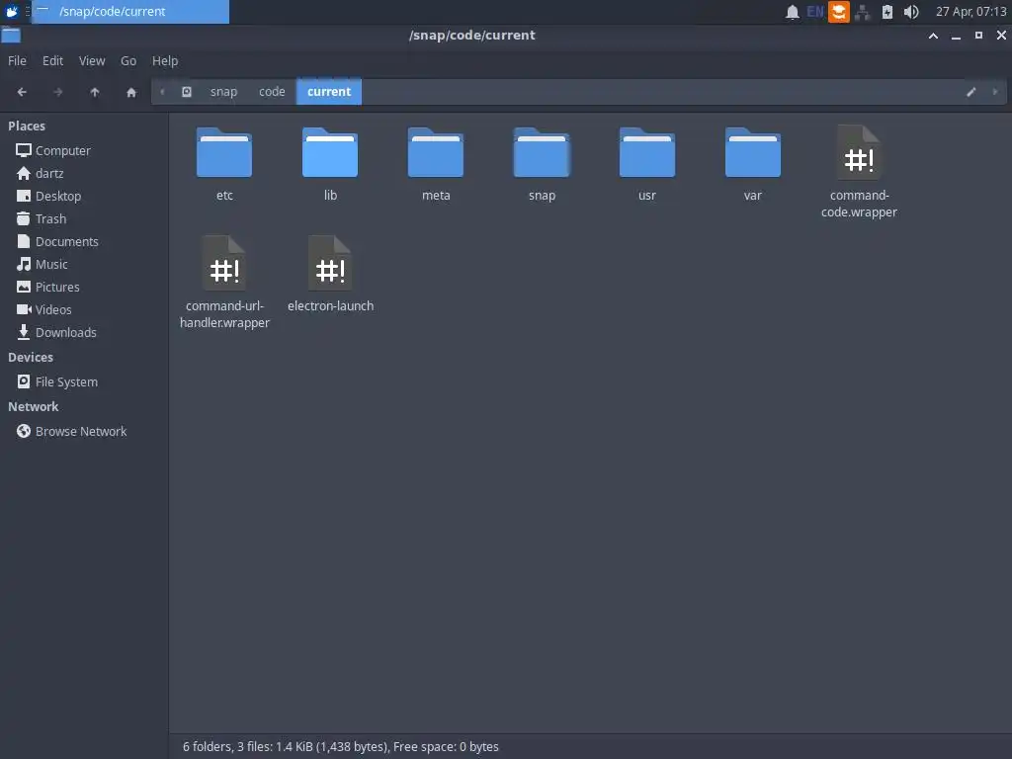Image resolution: width=1012 pixels, height=759 pixels.
Task: Click the orange tray application icon
Action: click(x=838, y=12)
